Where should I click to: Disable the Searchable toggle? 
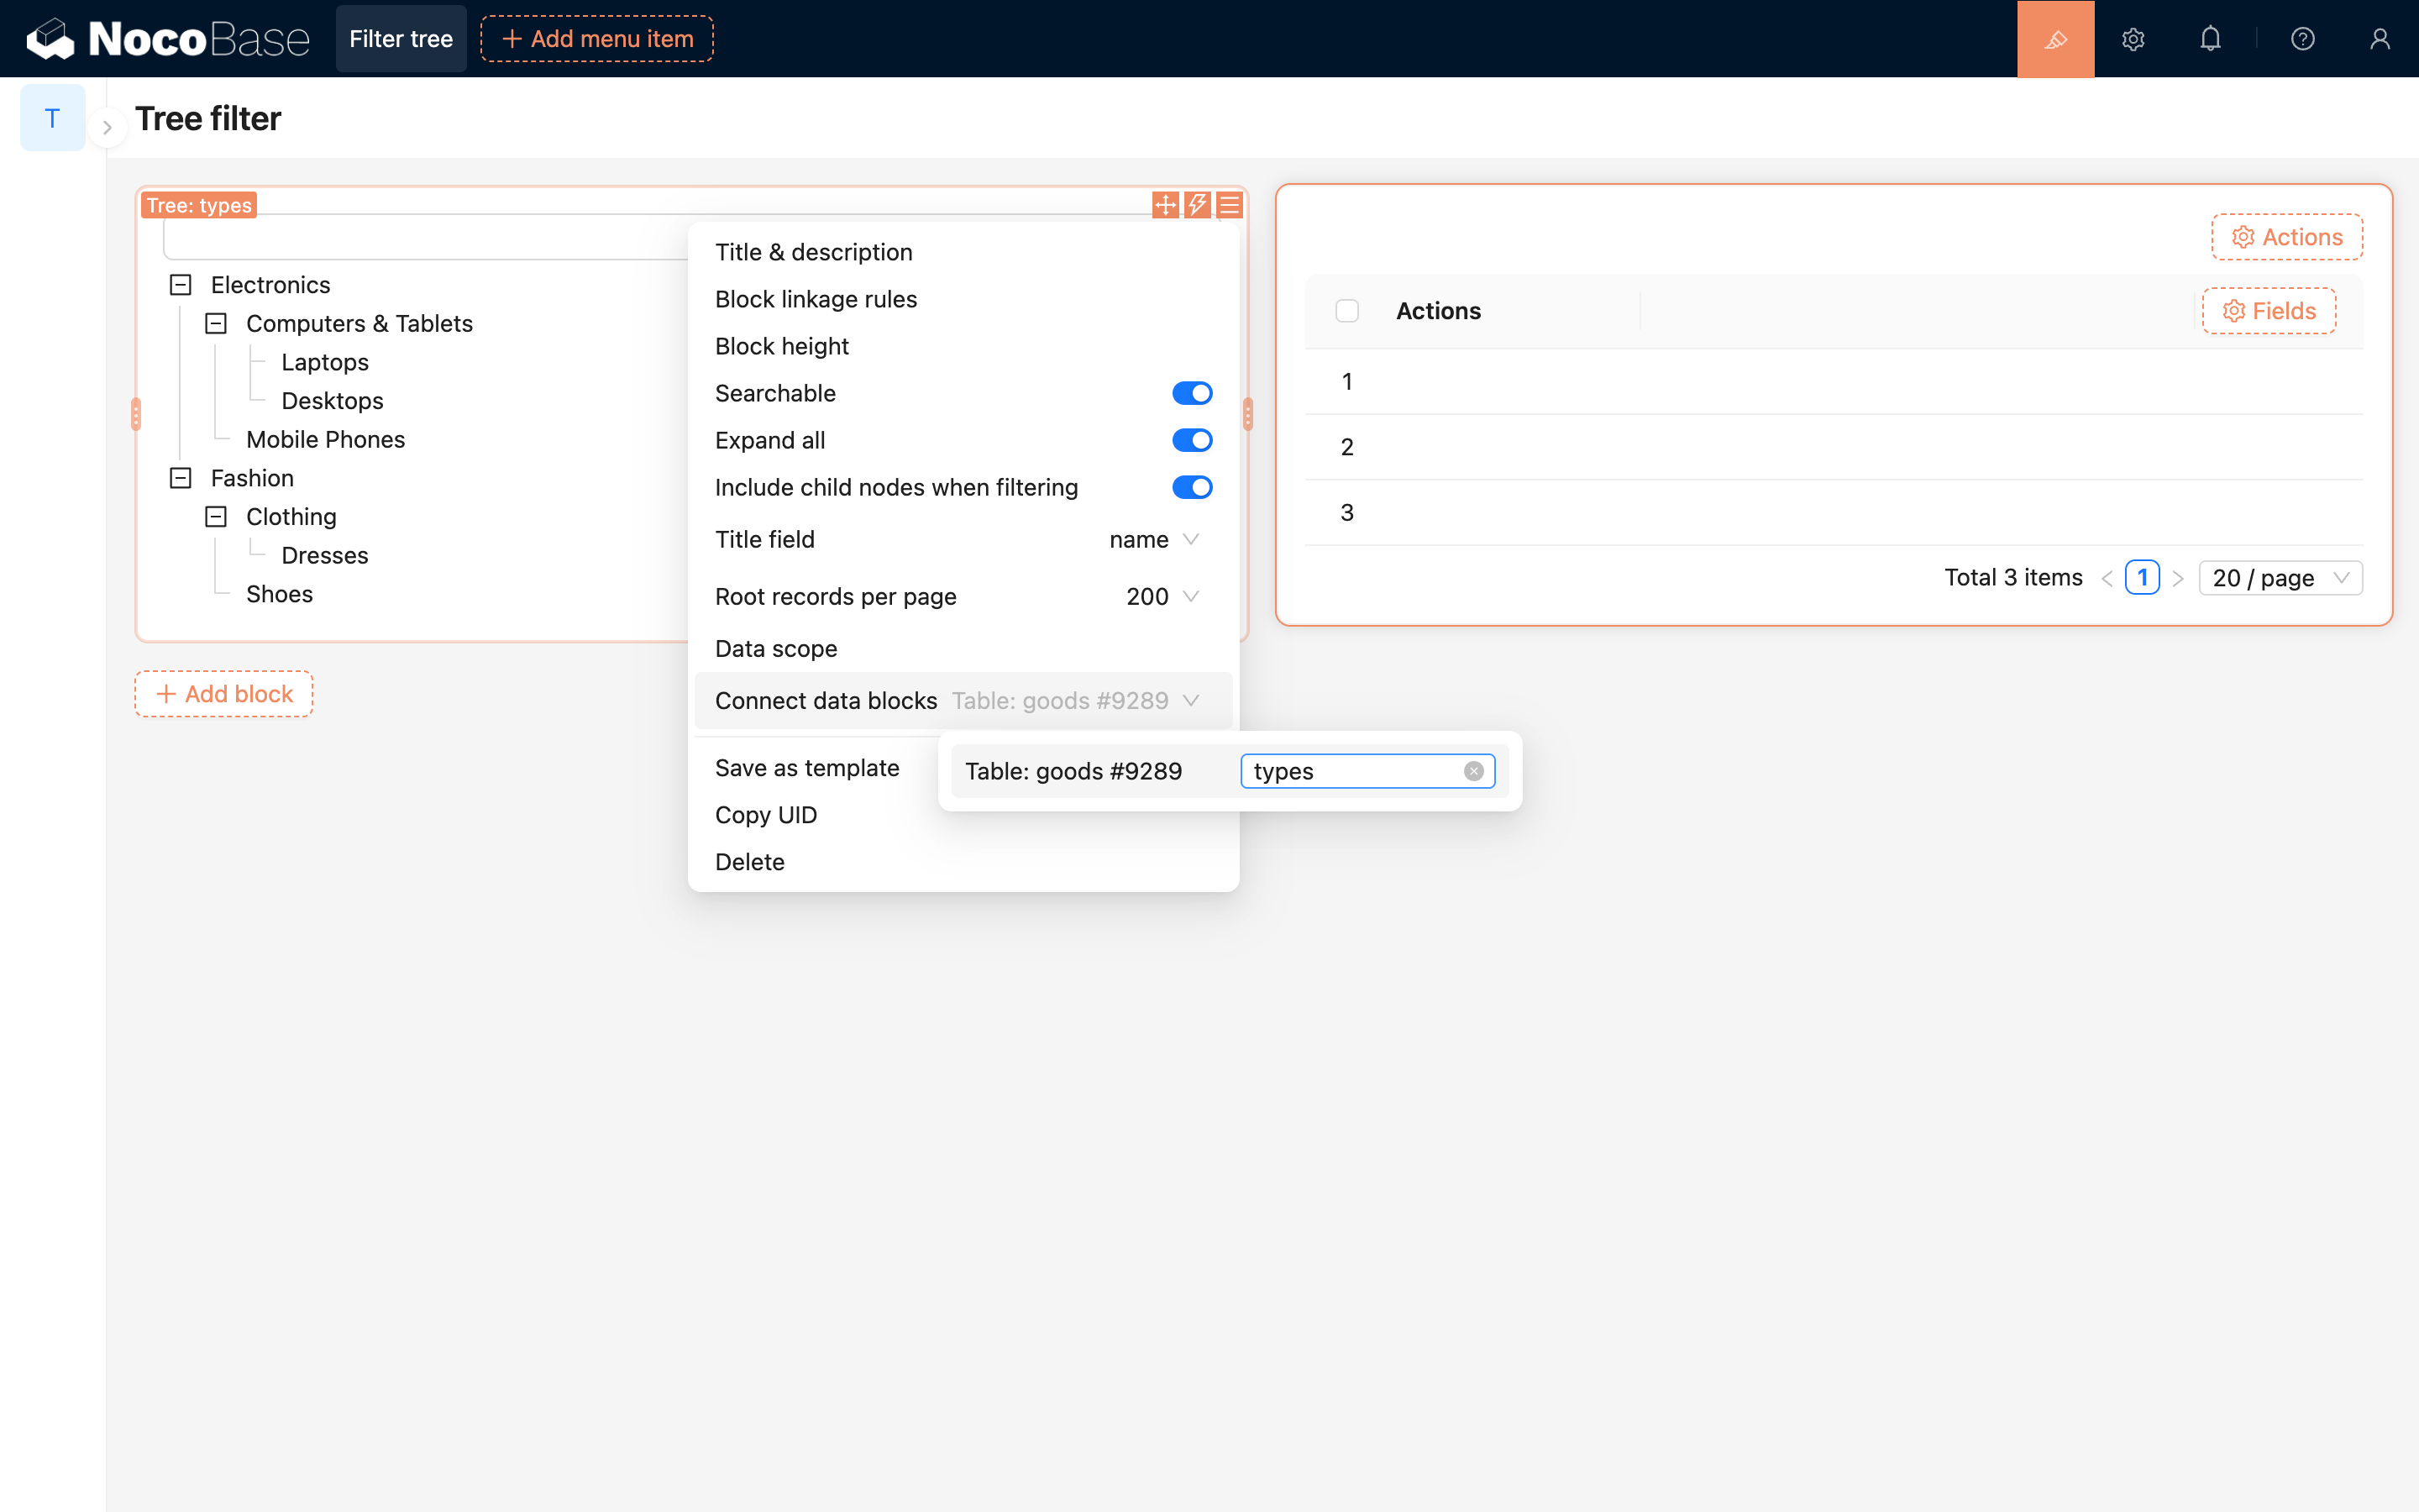point(1192,393)
